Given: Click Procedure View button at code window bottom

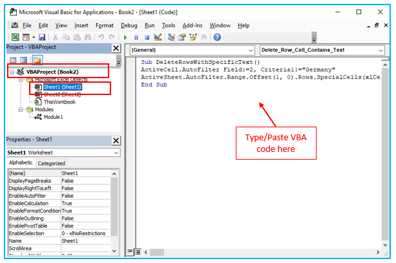Looking at the screenshot, I should click(x=130, y=251).
